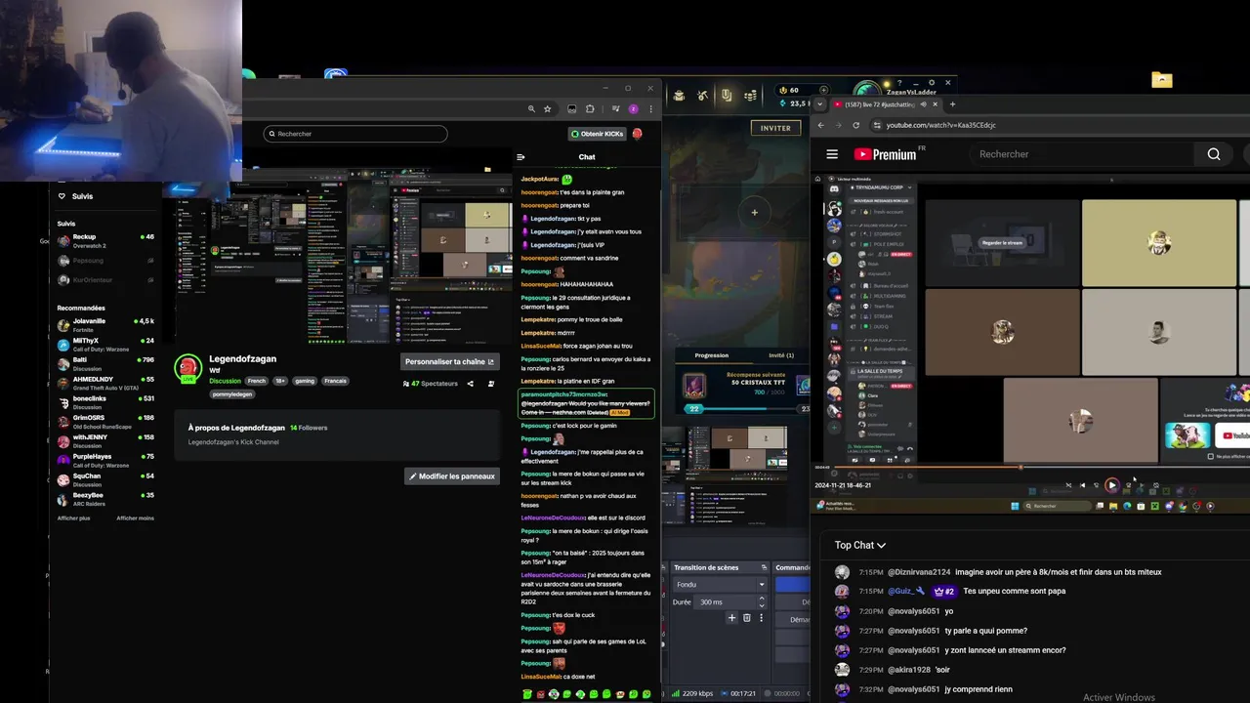Collapse the Kick chat panel icon
Screen dimensions: 1250x703
point(521,157)
